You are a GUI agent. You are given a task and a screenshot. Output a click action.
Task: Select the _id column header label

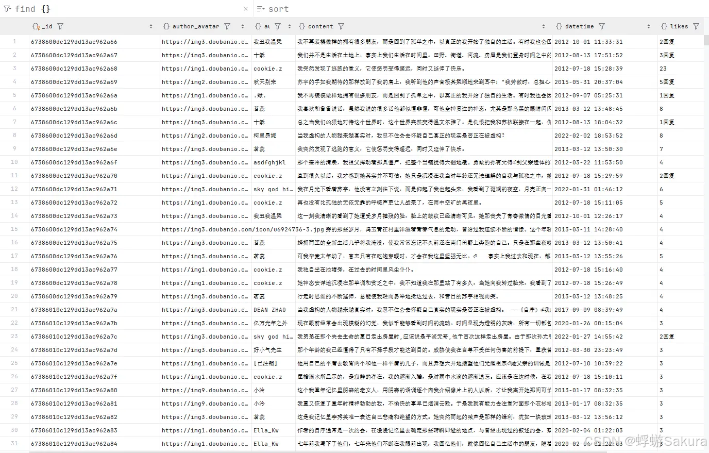tap(47, 26)
